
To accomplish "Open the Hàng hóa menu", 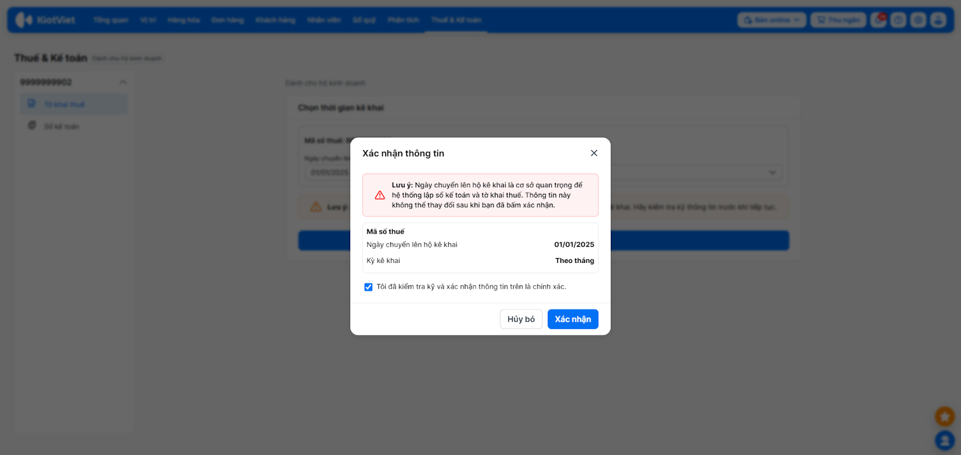I will 184,20.
